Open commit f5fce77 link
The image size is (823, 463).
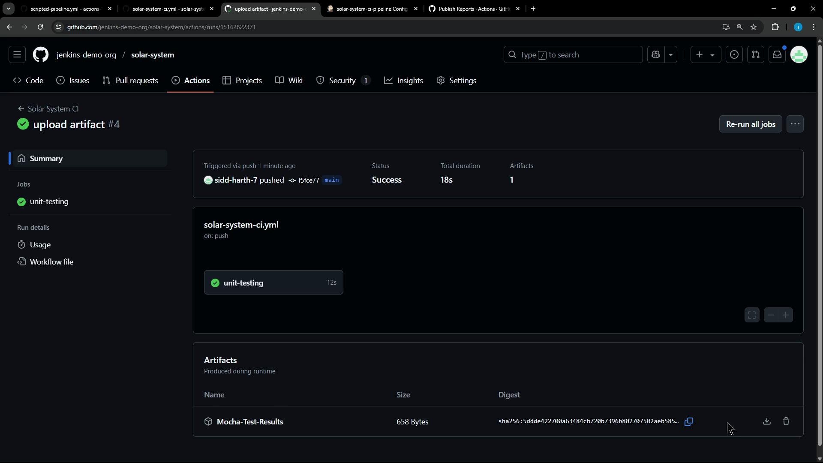point(309,180)
